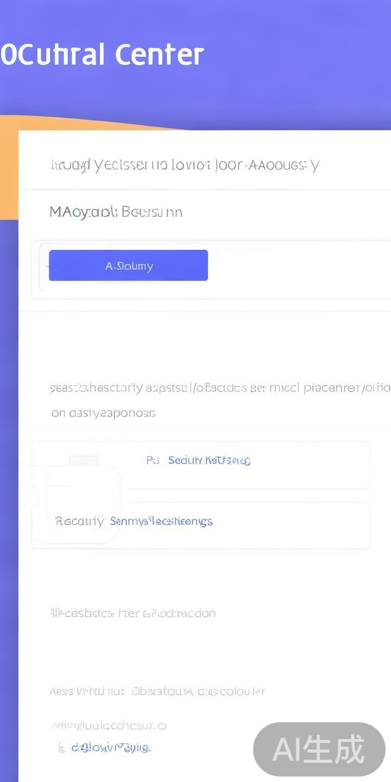Click the gray text line starting with Aesa
Viewport: 391px width, 782px height.
click(x=157, y=691)
